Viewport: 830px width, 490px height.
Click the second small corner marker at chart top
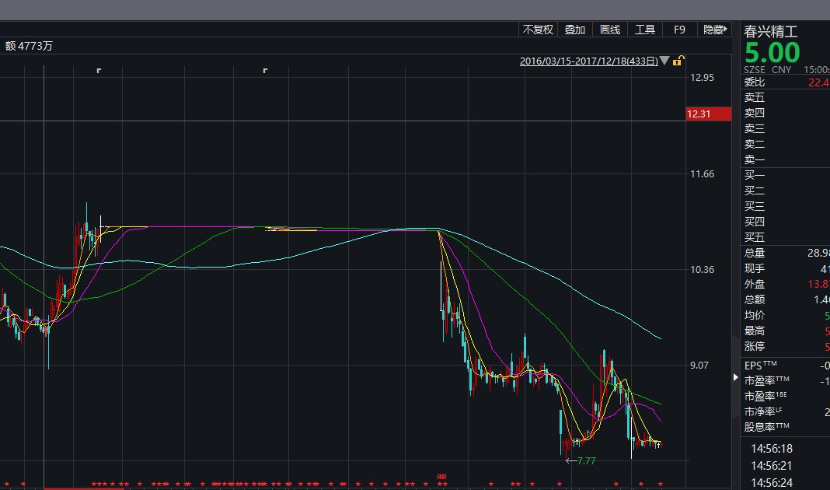tap(265, 71)
